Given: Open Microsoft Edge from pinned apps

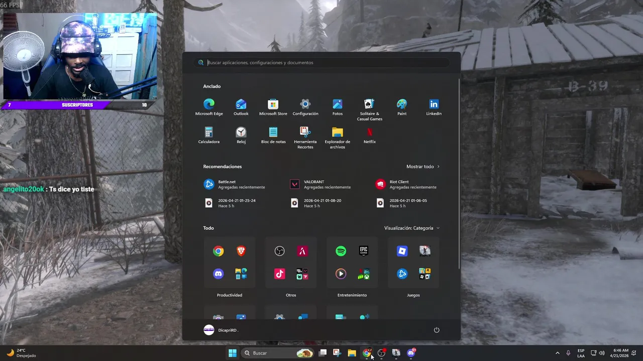Looking at the screenshot, I should click(x=209, y=107).
